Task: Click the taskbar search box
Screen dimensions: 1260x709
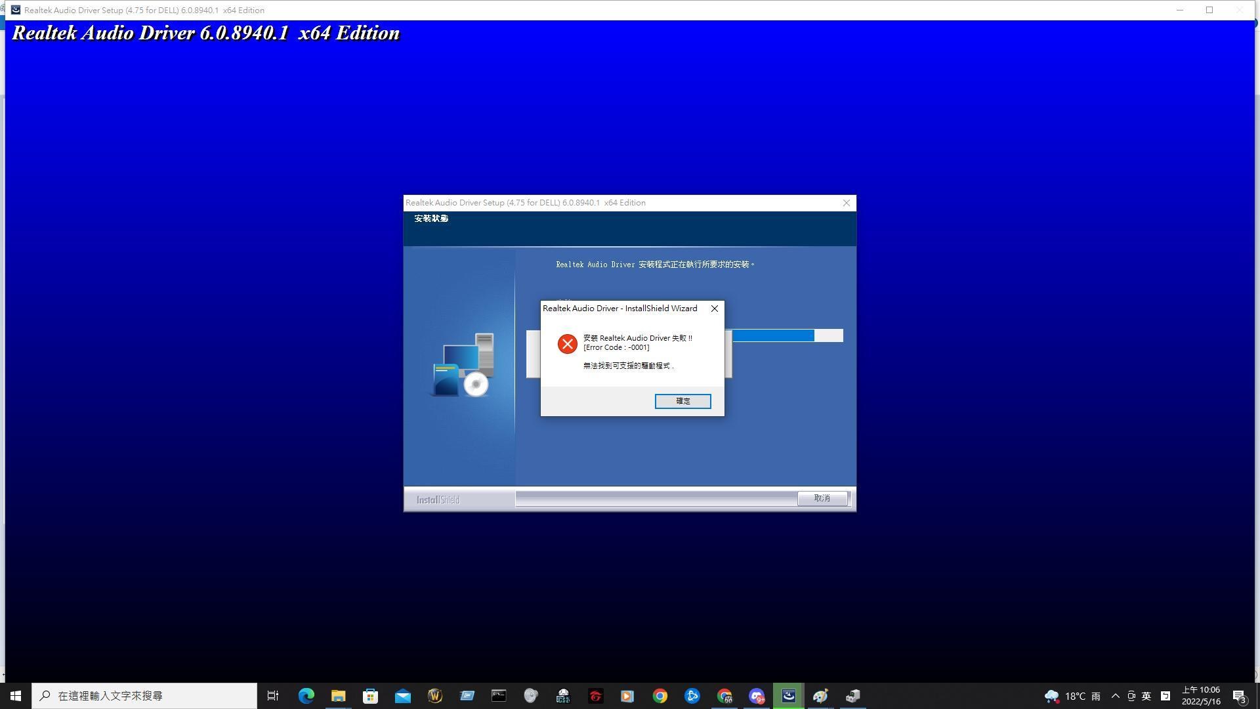Action: coord(144,695)
